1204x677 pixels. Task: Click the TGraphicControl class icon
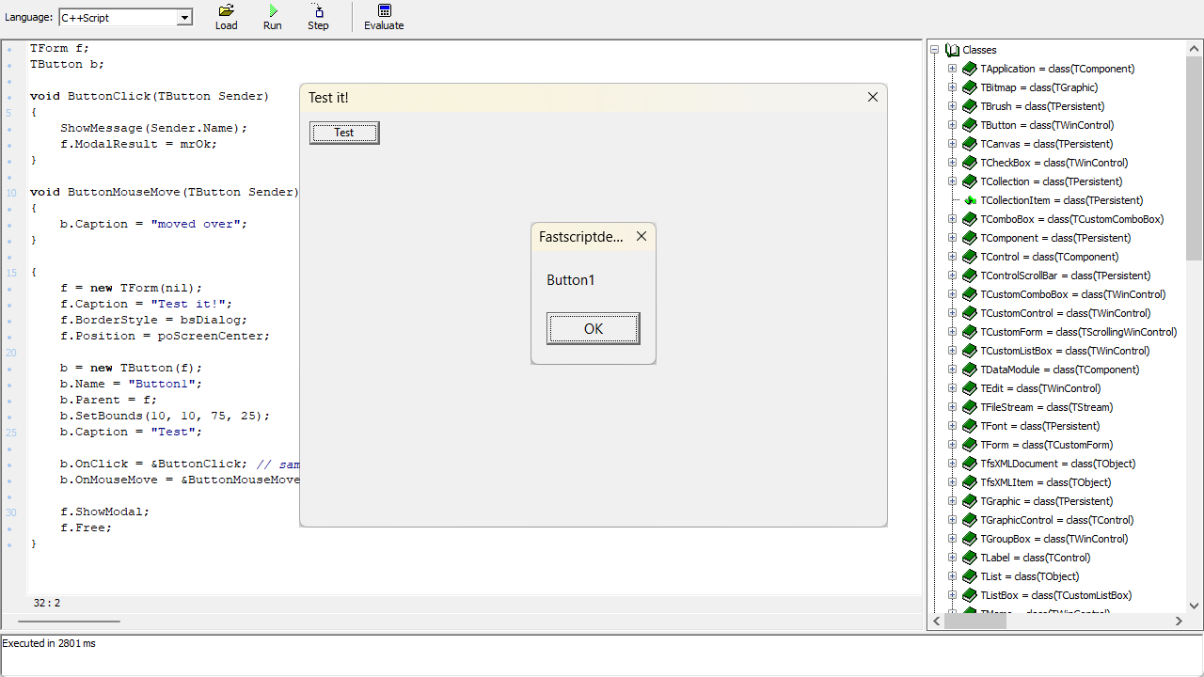pos(970,520)
